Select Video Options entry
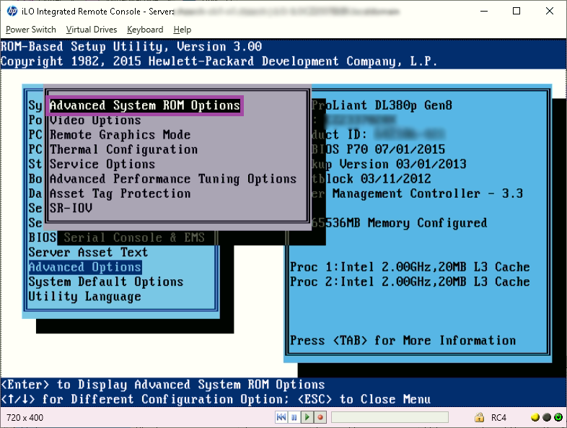The width and height of the screenshot is (567, 428). coord(95,120)
